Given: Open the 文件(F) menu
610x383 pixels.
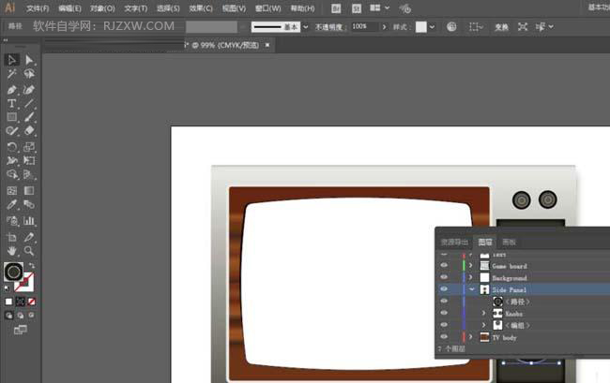Looking at the screenshot, I should (38, 8).
